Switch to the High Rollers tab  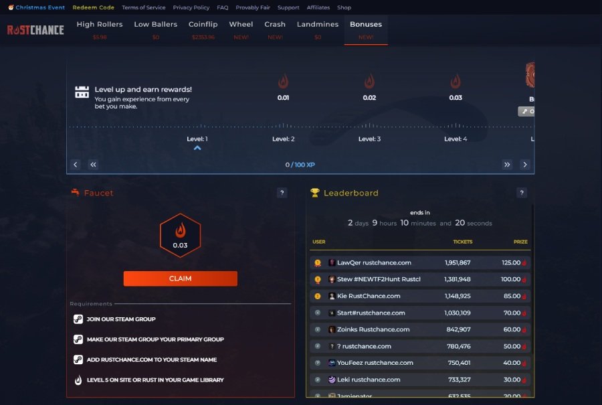pos(100,29)
